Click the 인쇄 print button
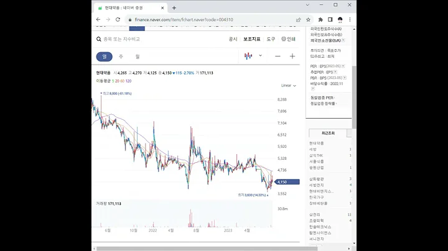 pos(288,39)
